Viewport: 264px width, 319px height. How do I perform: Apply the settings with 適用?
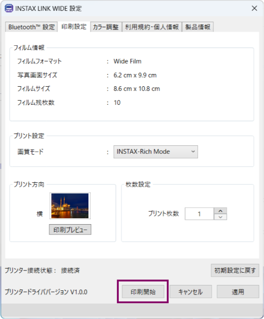point(238,292)
